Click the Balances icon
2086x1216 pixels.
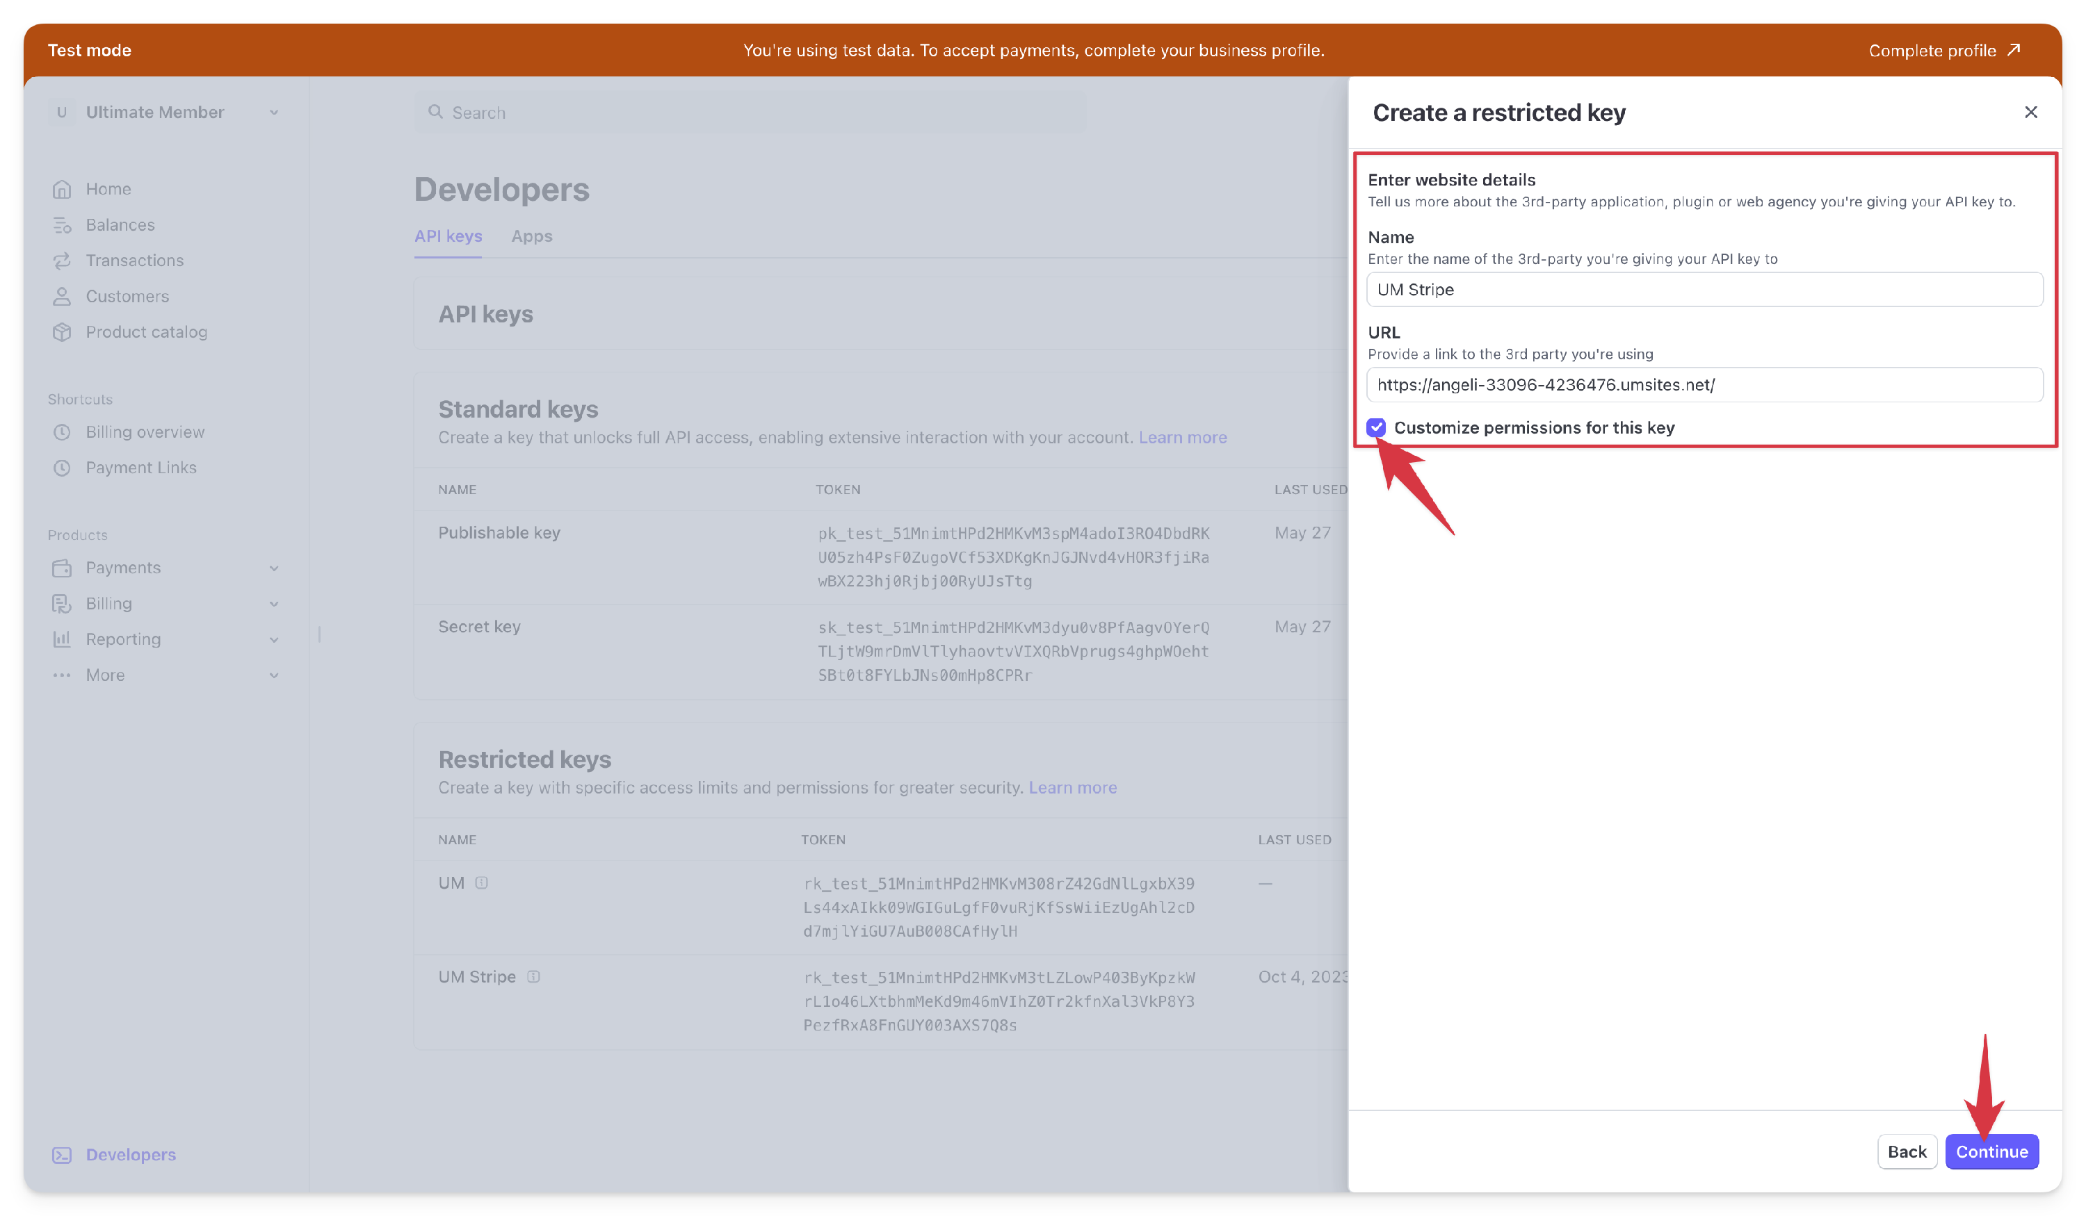point(61,225)
